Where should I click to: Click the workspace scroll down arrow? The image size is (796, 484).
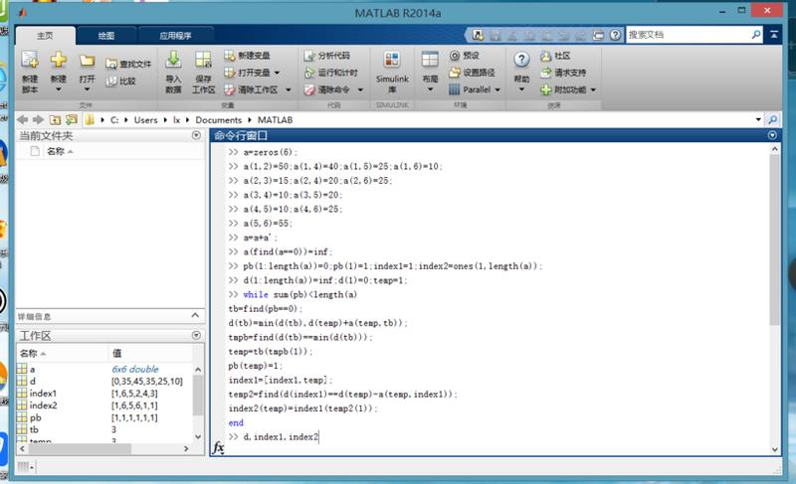pos(198,437)
